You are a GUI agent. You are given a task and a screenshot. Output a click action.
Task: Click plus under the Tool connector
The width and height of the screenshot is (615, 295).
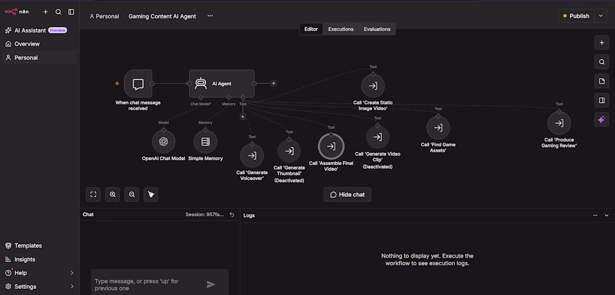243,116
